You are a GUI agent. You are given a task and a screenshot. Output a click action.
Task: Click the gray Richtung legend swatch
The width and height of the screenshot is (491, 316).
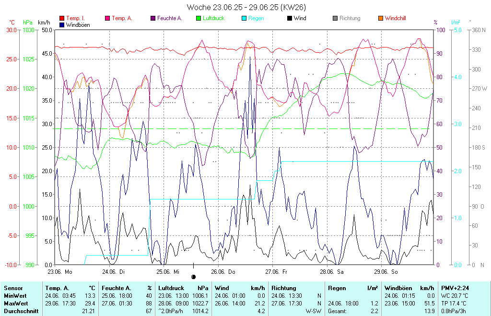[x=335, y=18]
